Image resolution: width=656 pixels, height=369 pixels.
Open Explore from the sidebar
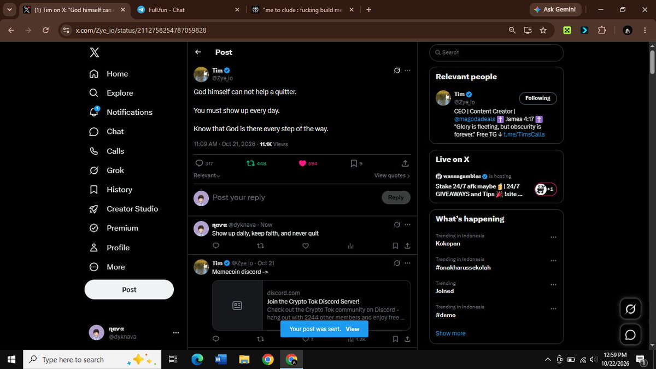coord(111,93)
